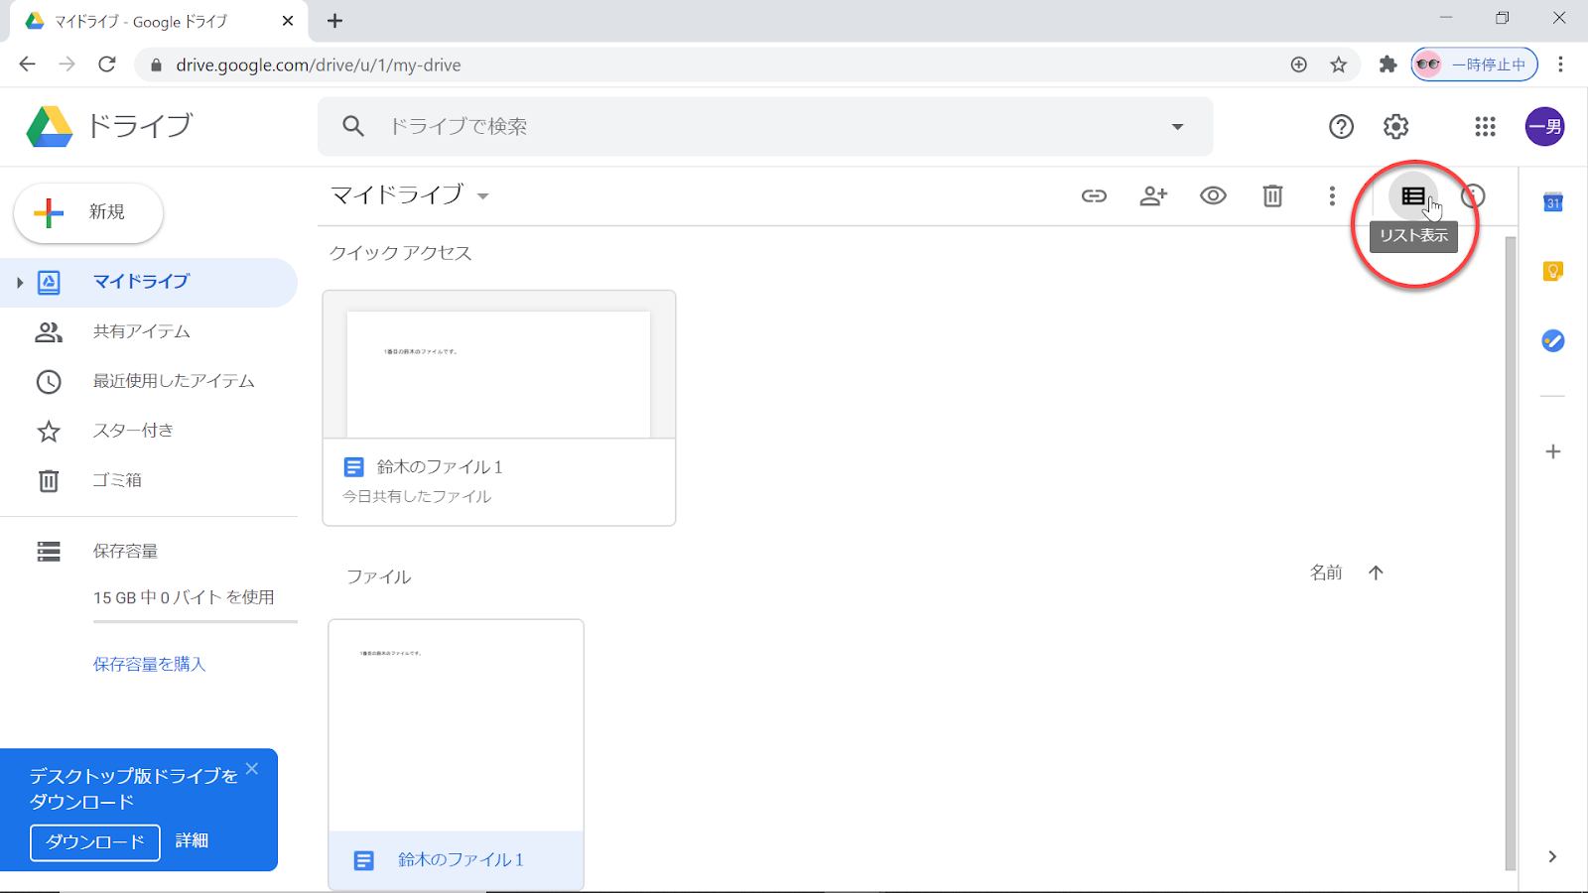Open Google Calendar in side panel
Viewport: 1588px width, 893px height.
(1553, 202)
